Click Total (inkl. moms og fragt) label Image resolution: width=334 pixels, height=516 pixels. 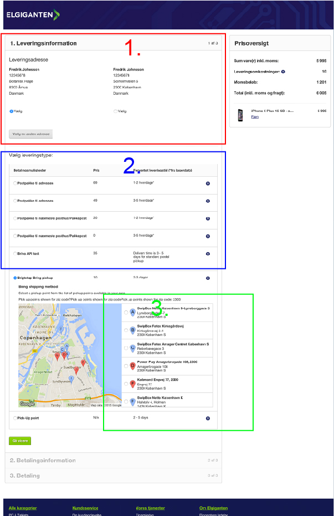pos(259,93)
